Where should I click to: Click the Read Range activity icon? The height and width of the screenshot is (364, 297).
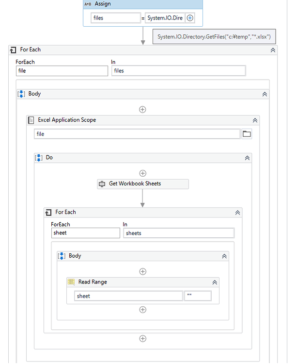pyautogui.click(x=71, y=282)
